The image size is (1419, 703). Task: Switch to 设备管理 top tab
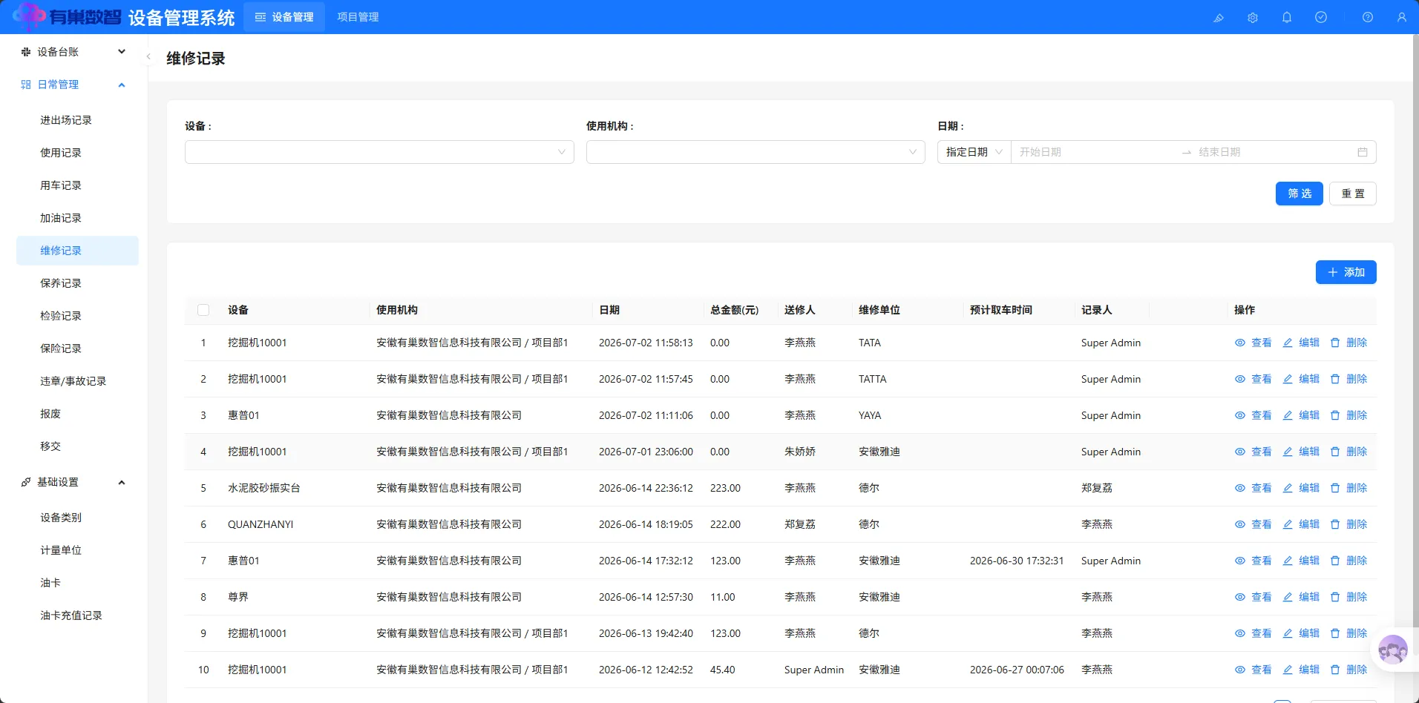tap(284, 17)
